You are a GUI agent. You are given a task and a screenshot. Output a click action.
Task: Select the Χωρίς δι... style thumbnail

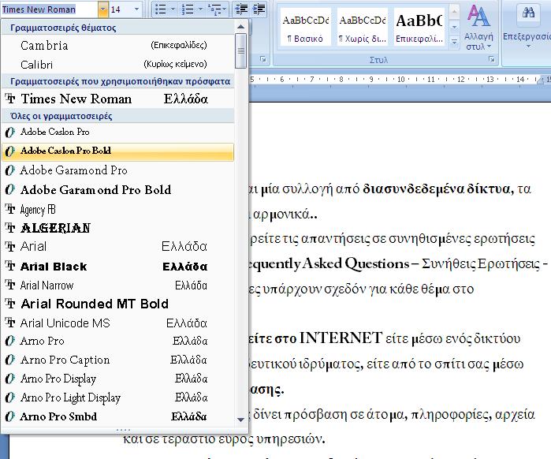[363, 28]
